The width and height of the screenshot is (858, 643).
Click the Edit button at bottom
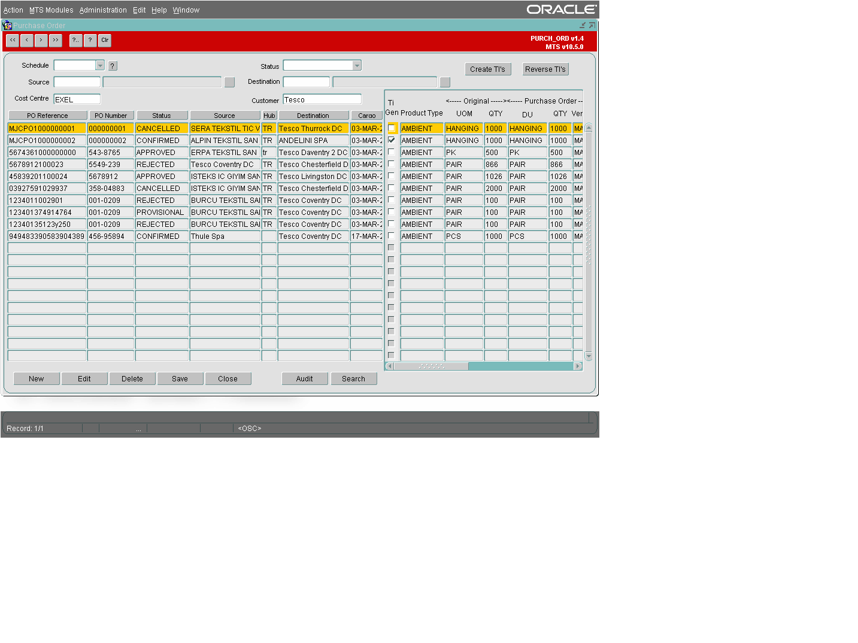[84, 379]
